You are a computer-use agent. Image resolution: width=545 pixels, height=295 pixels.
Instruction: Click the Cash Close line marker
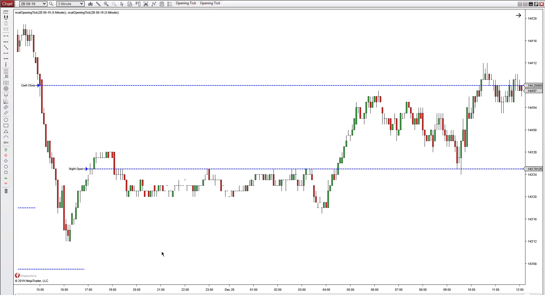pos(38,85)
